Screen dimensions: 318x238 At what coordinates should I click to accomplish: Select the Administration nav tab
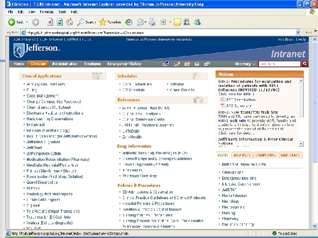tap(64, 64)
